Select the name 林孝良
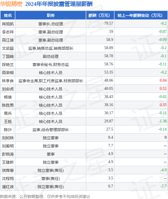The image size is (168, 199). pyautogui.click(x=8, y=81)
